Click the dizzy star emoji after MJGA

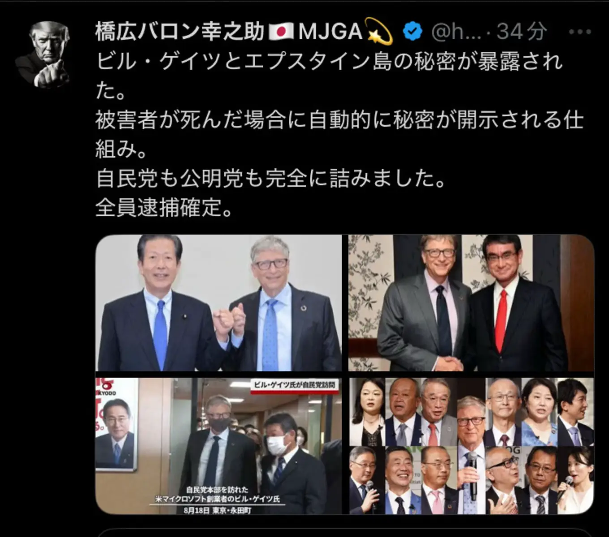pyautogui.click(x=379, y=31)
